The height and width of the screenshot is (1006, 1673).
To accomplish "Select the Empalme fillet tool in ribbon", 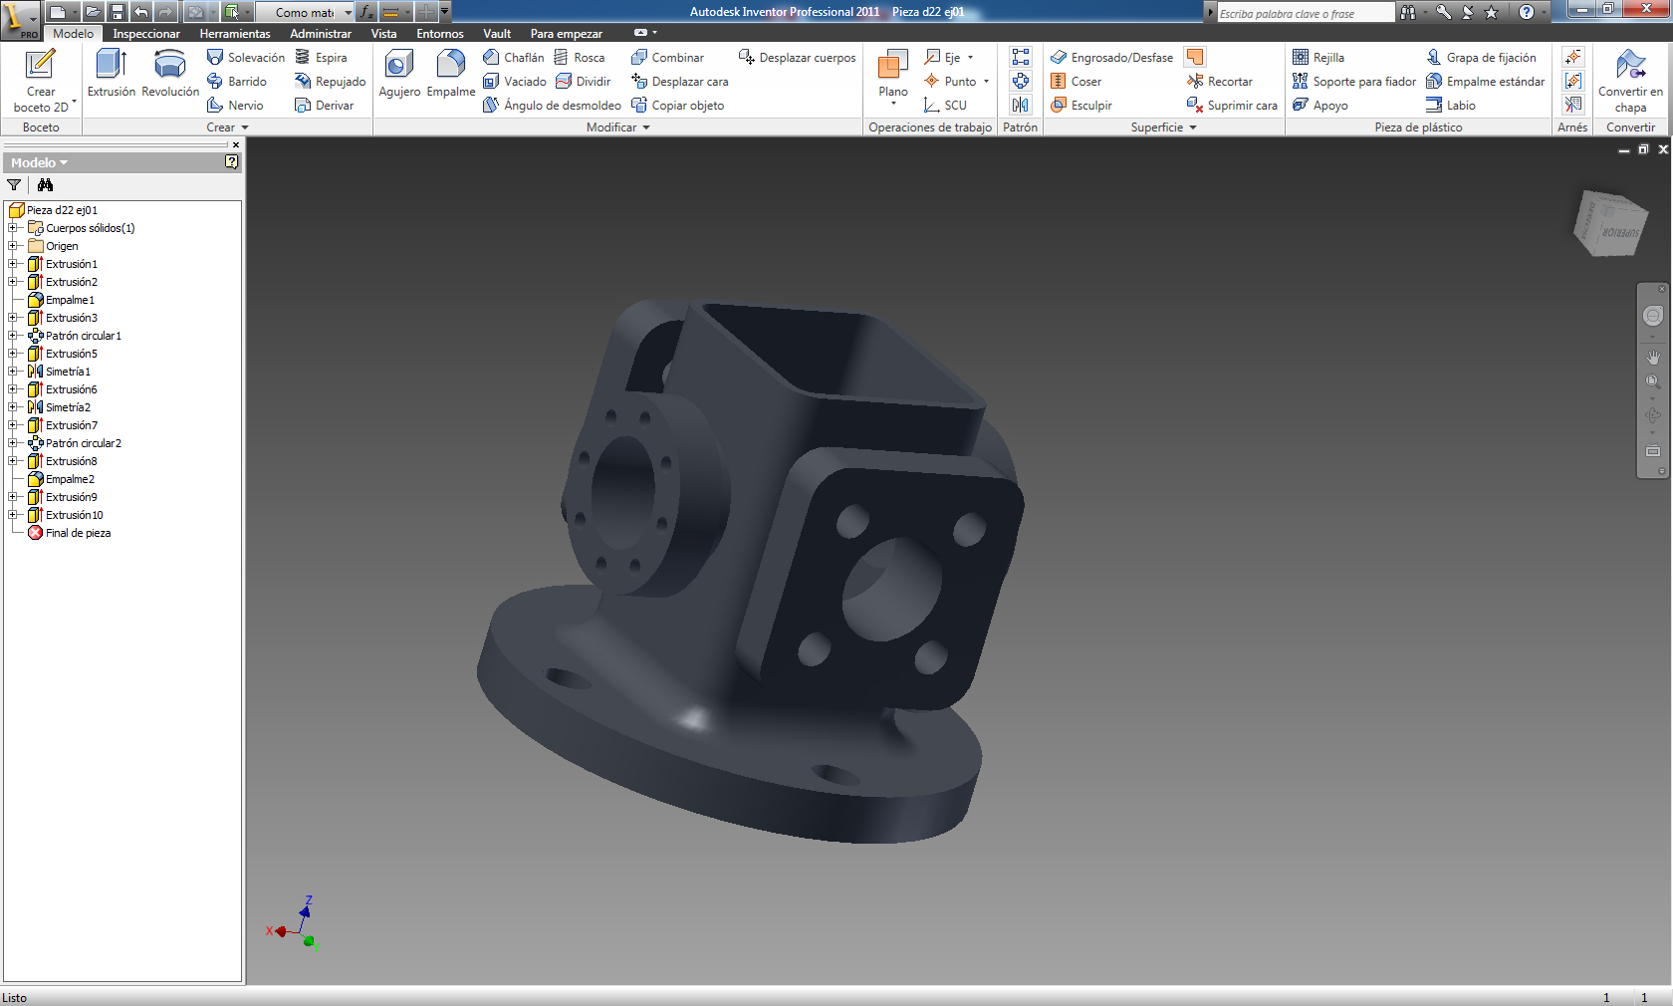I will [451, 74].
